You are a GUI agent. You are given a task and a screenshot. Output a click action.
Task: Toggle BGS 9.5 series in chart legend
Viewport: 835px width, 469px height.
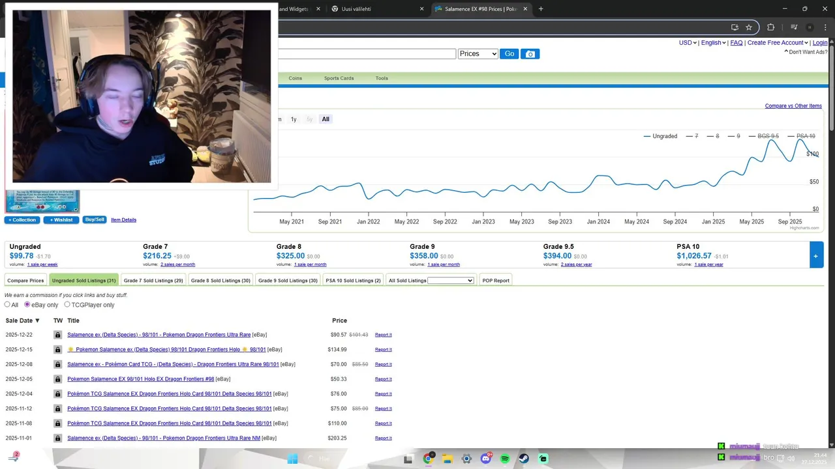click(764, 136)
